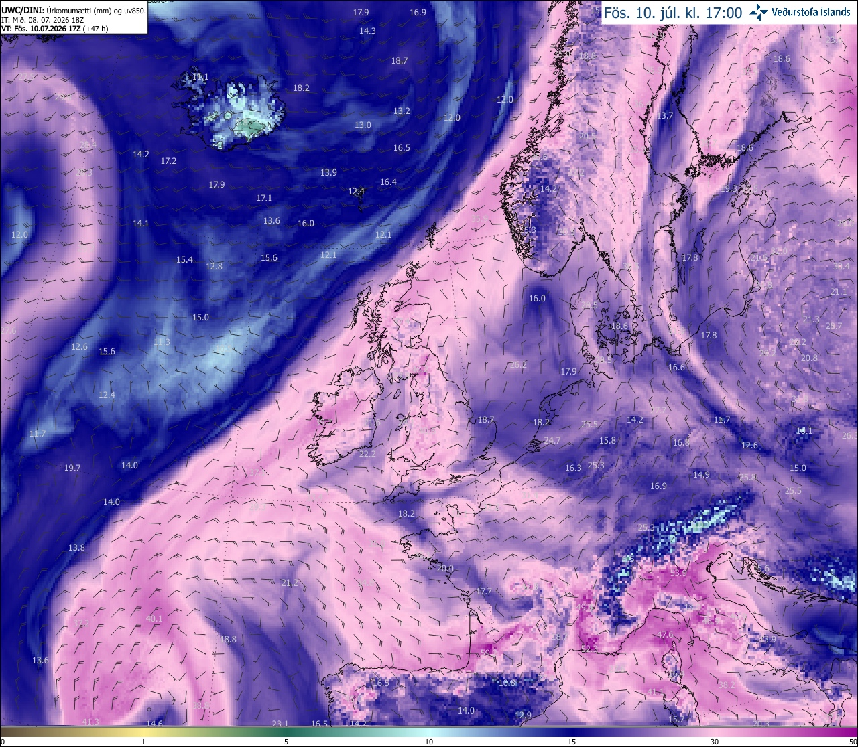
Task: Click the 30 mark on color scale
Action: (715, 742)
